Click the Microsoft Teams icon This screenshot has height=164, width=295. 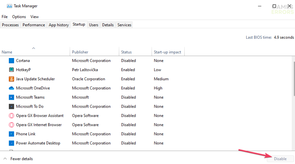tap(11, 97)
